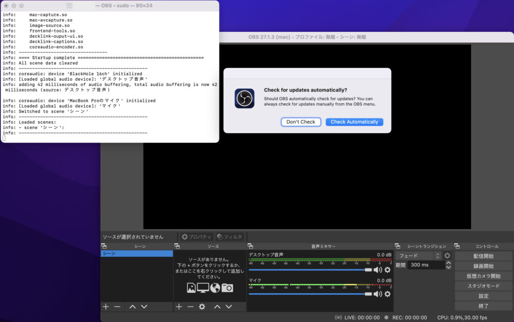This screenshot has height=322, width=514.
Task: Open デスクトップ音声 audio settings gear
Action: pos(388,270)
